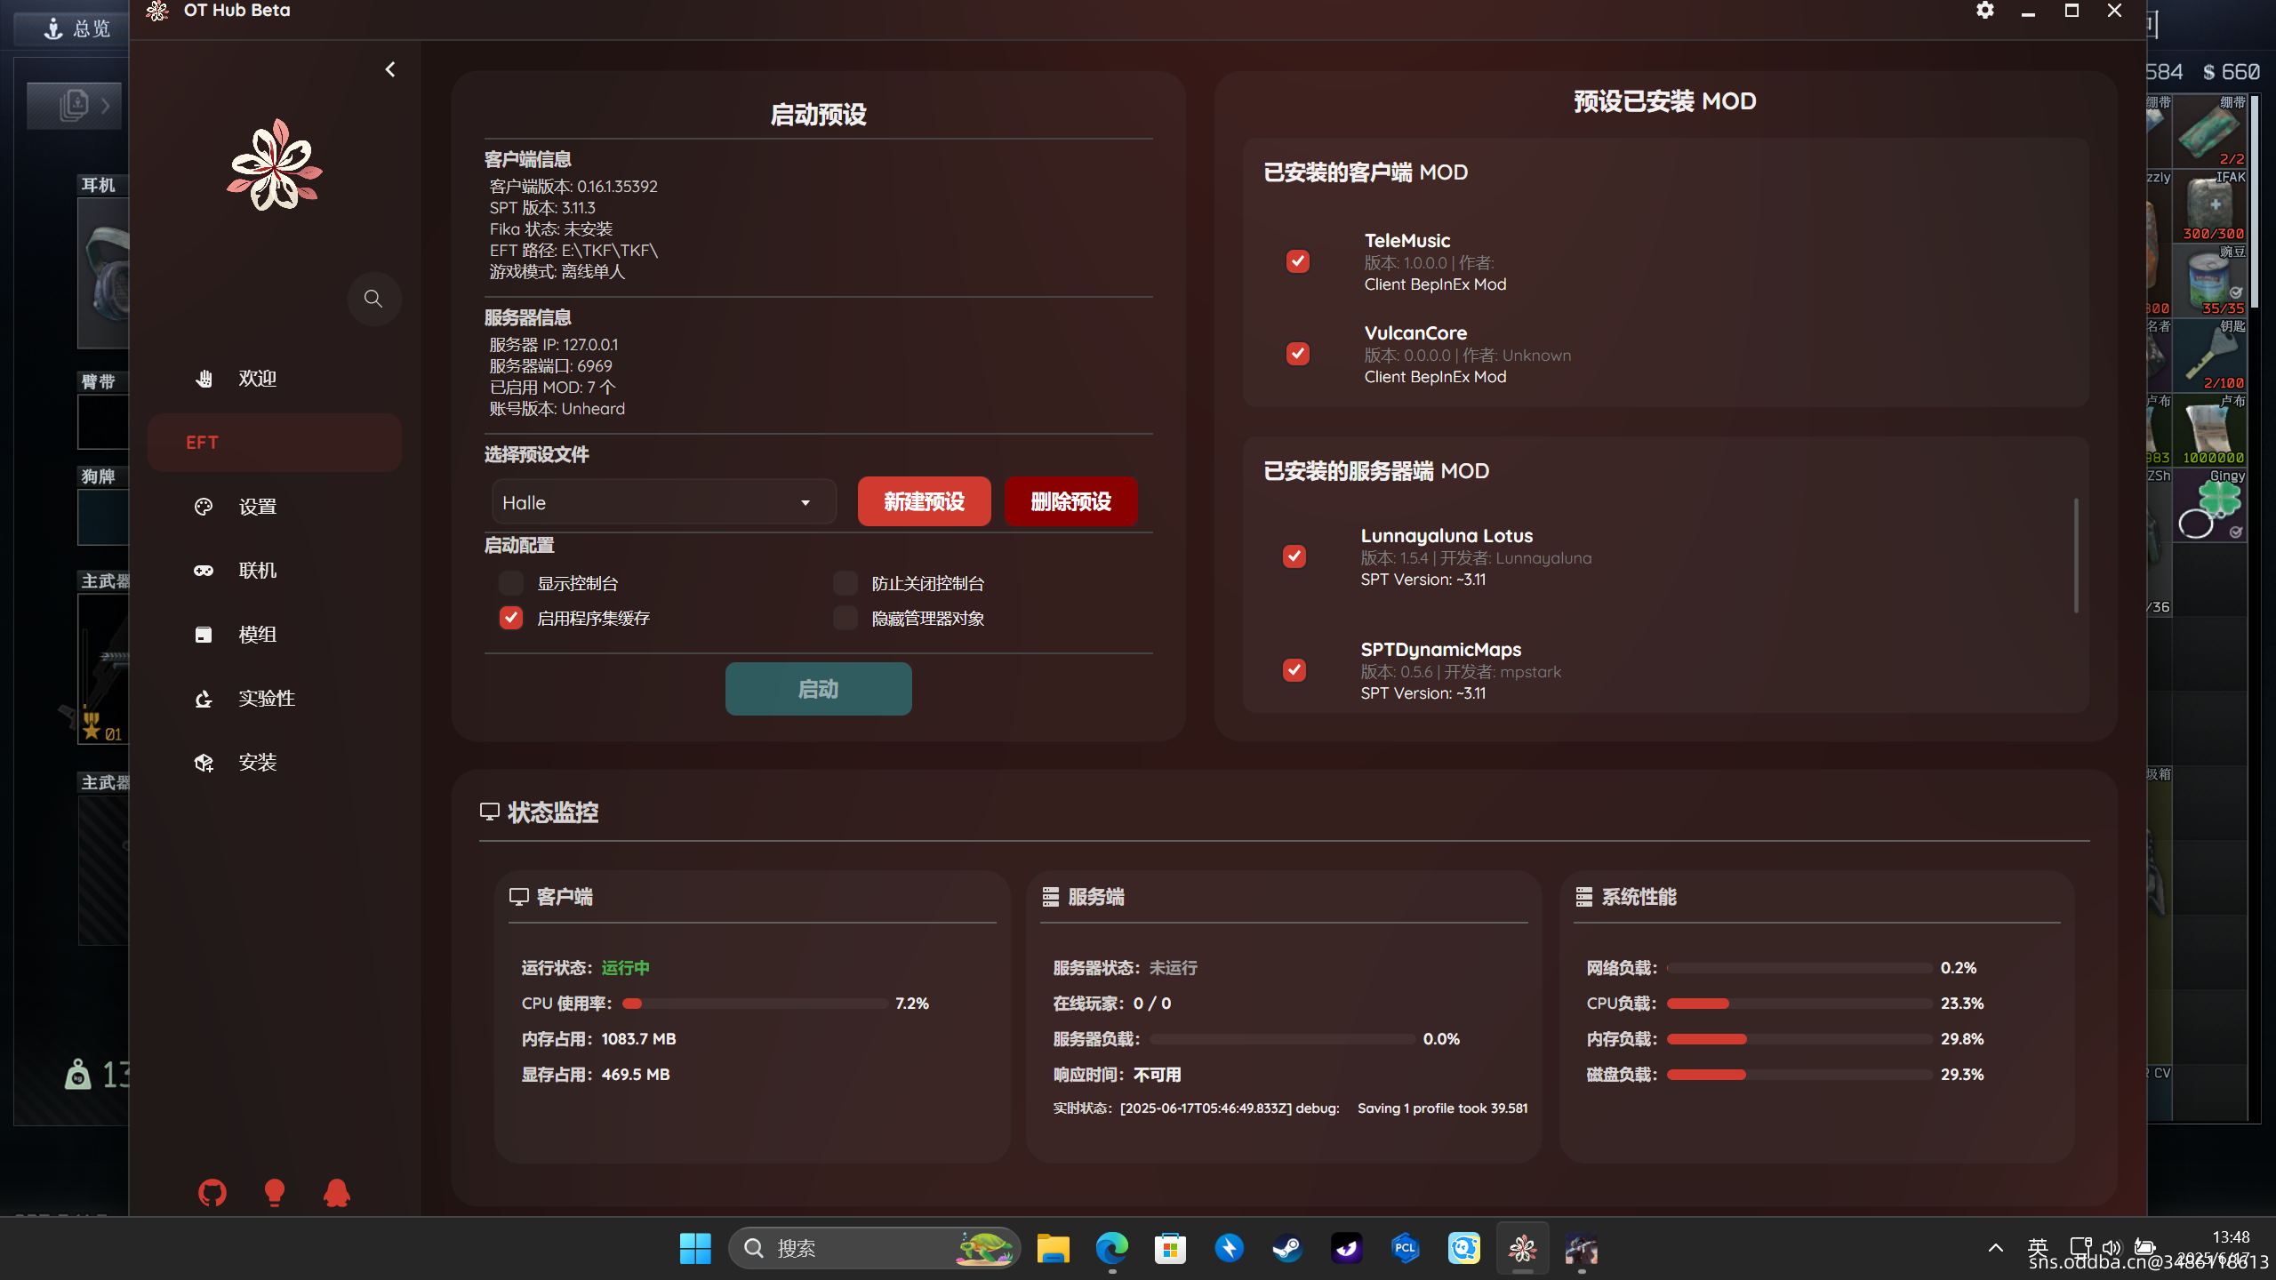
Task: Click the client CPU 使用率 progress bar
Action: pyautogui.click(x=755, y=1004)
